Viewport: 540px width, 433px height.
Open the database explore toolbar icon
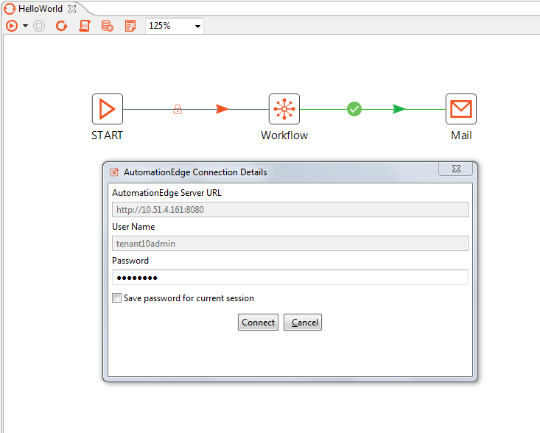pos(108,26)
